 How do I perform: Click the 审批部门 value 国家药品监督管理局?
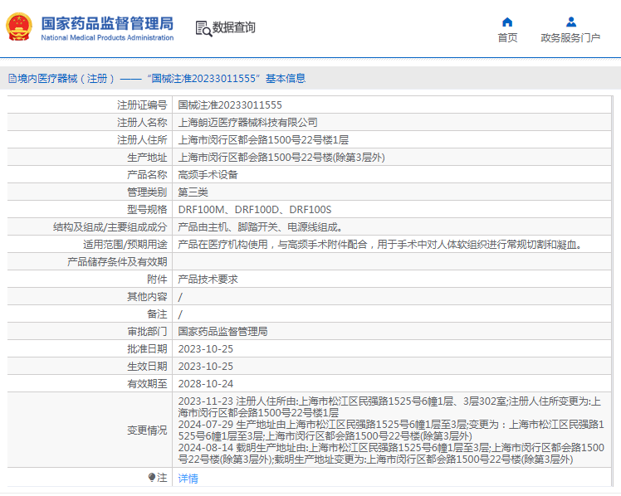[222, 331]
